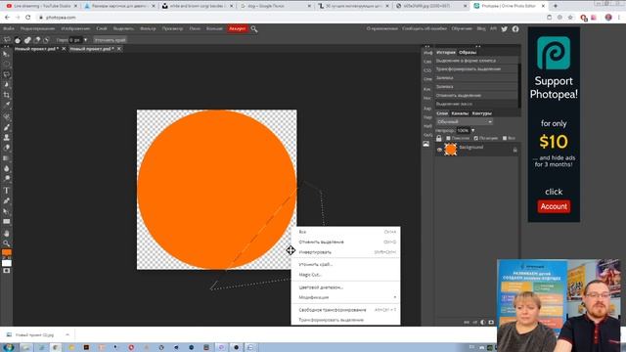This screenshot has height=352, width=626.
Task: Open Photopea Twitter icon link
Action: [x=505, y=28]
